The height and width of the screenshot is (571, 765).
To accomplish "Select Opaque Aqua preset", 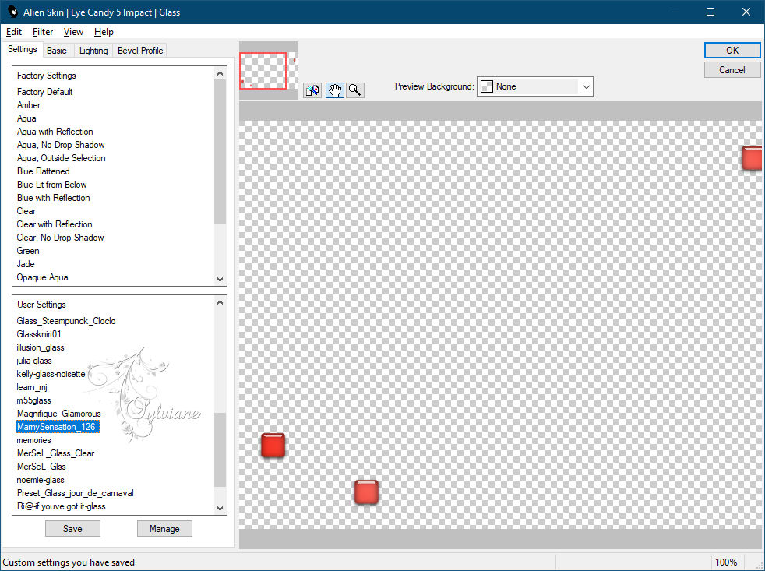I will click(x=42, y=277).
